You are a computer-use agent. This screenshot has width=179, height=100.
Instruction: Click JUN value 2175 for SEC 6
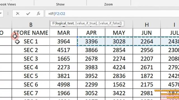pyautogui.click(x=147, y=84)
